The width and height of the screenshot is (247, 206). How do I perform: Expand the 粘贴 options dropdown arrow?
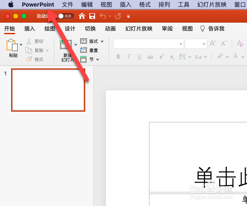tap(21, 45)
